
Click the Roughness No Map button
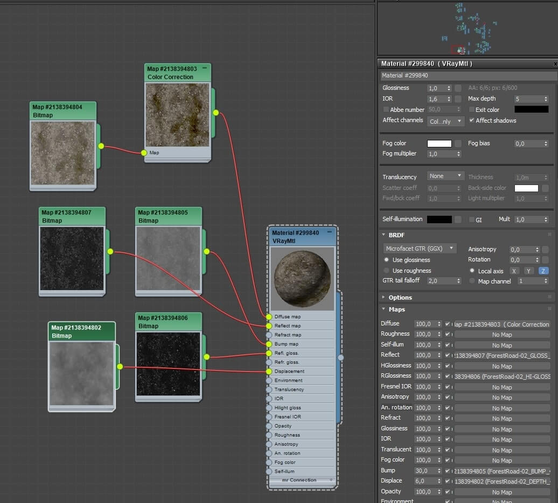click(502, 335)
